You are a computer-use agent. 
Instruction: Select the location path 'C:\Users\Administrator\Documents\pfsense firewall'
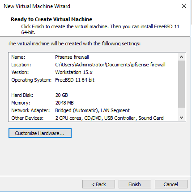110,65
